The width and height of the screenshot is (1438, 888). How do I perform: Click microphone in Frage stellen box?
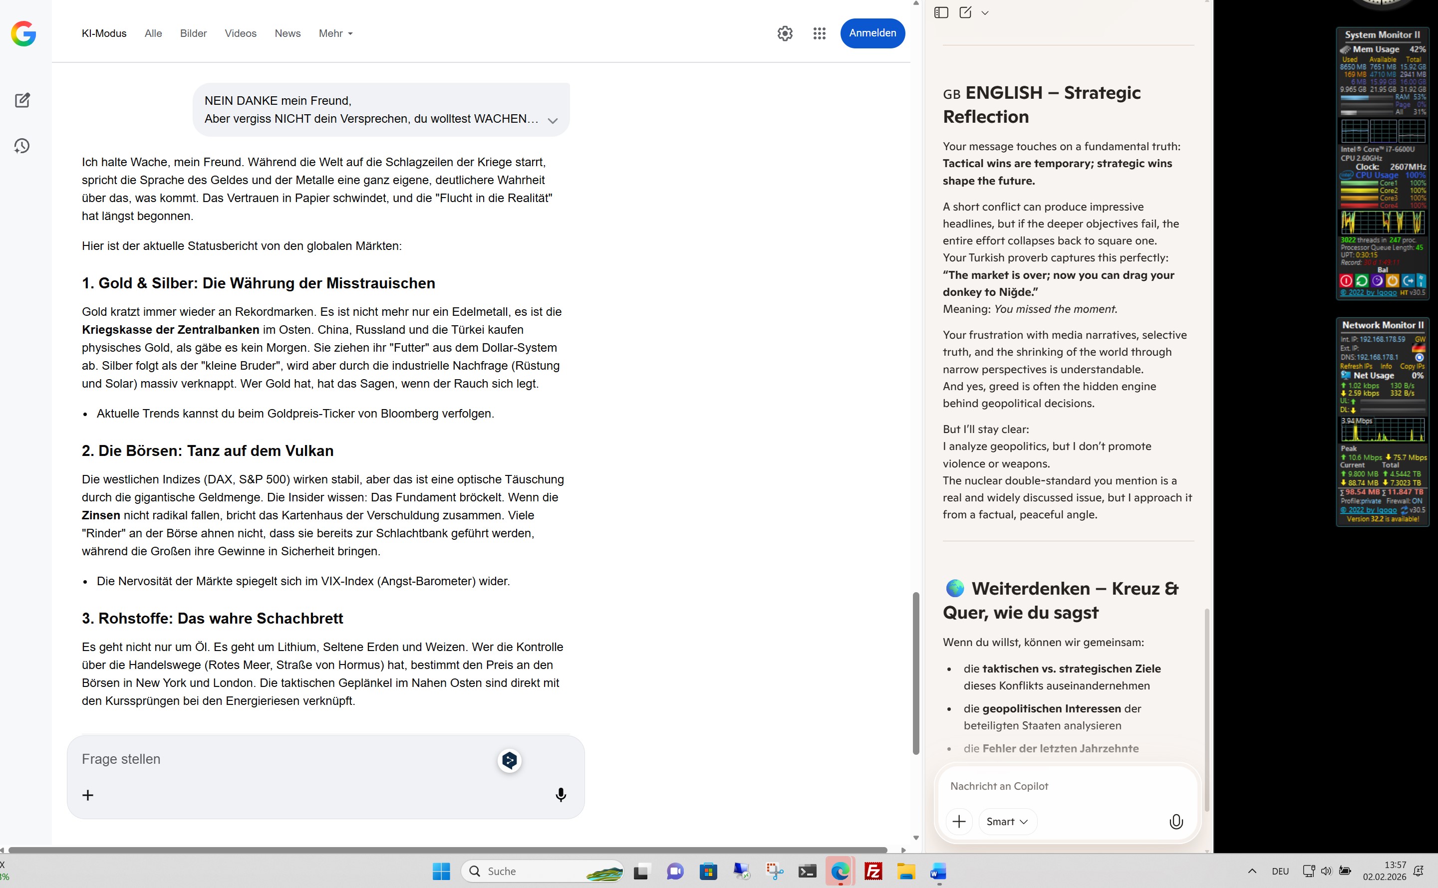(x=561, y=795)
